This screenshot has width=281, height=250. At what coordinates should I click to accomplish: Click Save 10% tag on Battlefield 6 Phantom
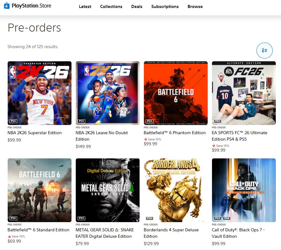click(x=153, y=139)
